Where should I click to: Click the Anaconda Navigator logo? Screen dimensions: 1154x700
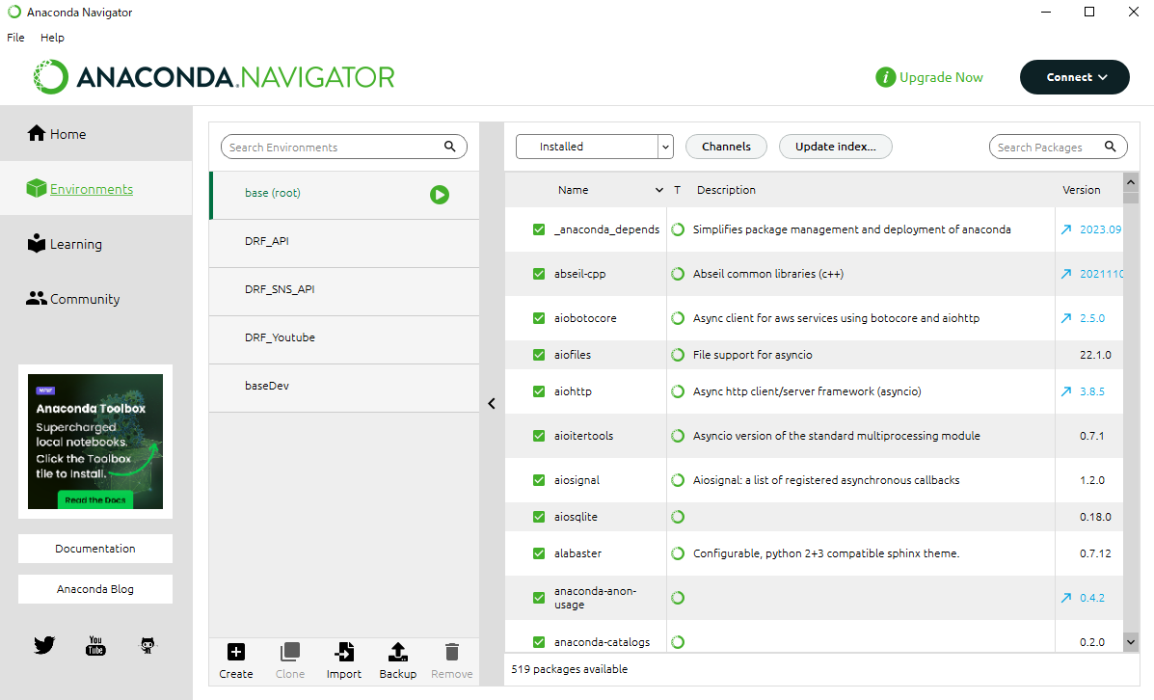coord(213,76)
